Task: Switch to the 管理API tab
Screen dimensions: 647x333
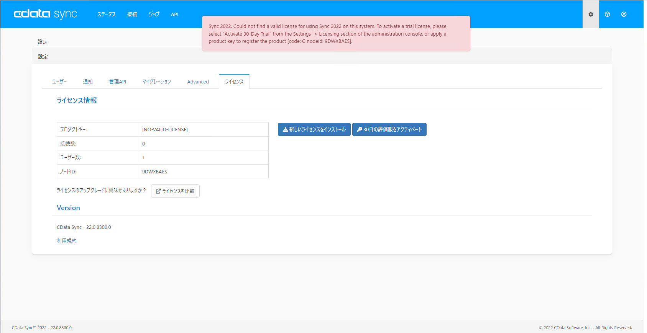Action: pyautogui.click(x=118, y=82)
